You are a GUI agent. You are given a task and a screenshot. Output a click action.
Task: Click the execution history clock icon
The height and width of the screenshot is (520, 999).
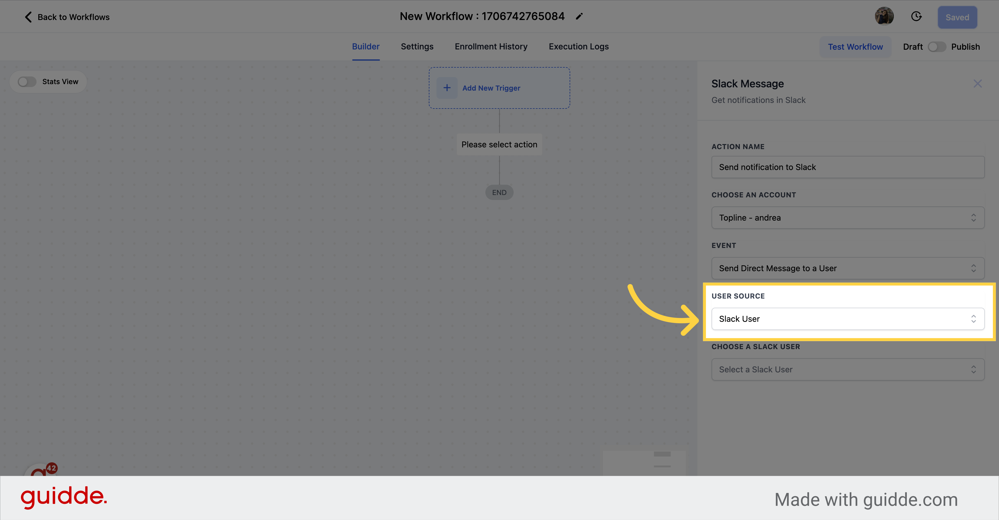[x=917, y=16]
